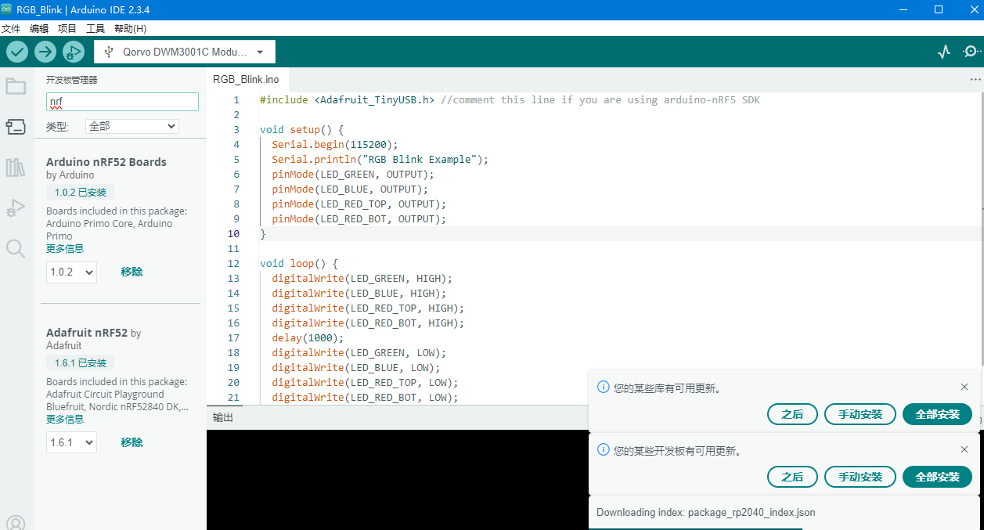
Task: Dismiss the library updates notification
Action: tap(964, 387)
